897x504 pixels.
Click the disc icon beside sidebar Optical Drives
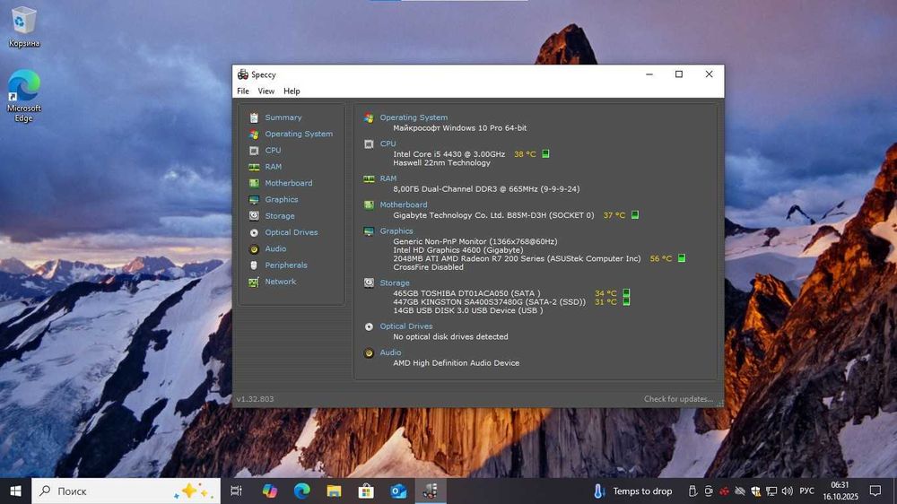pyautogui.click(x=254, y=233)
